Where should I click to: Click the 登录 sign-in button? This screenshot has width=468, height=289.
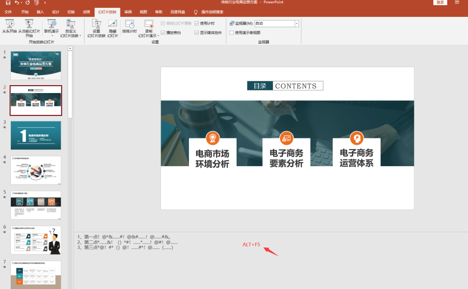pyautogui.click(x=440, y=3)
